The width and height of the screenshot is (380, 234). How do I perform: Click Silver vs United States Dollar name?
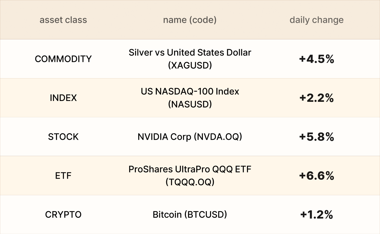pos(190,53)
